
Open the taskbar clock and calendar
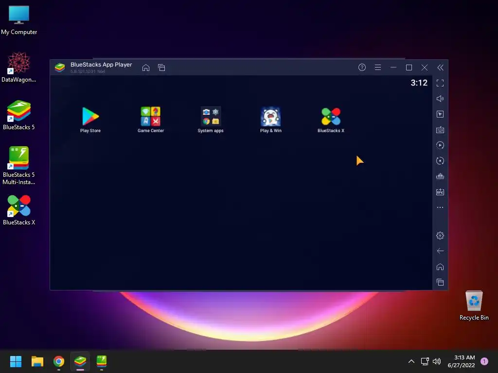point(462,361)
